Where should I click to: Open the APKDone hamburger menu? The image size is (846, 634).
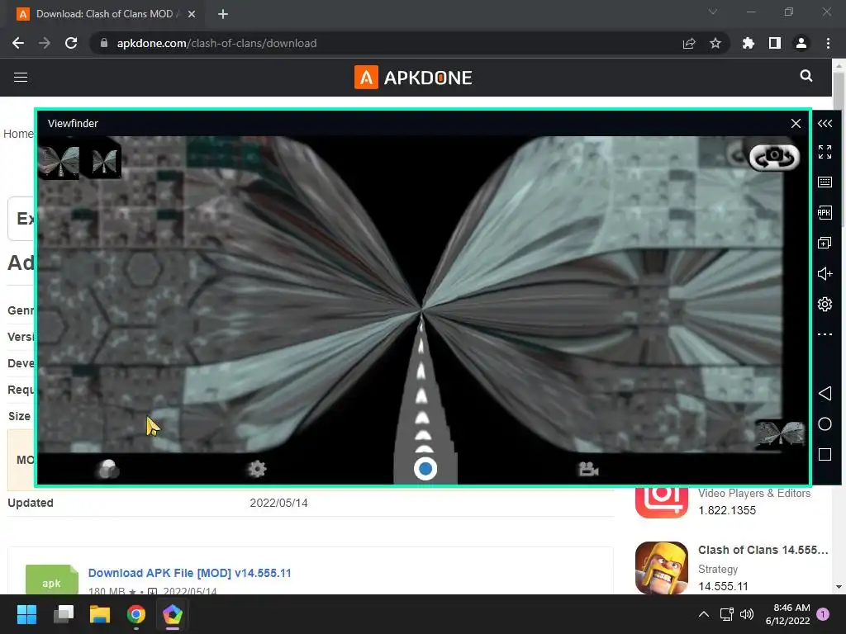(x=21, y=77)
